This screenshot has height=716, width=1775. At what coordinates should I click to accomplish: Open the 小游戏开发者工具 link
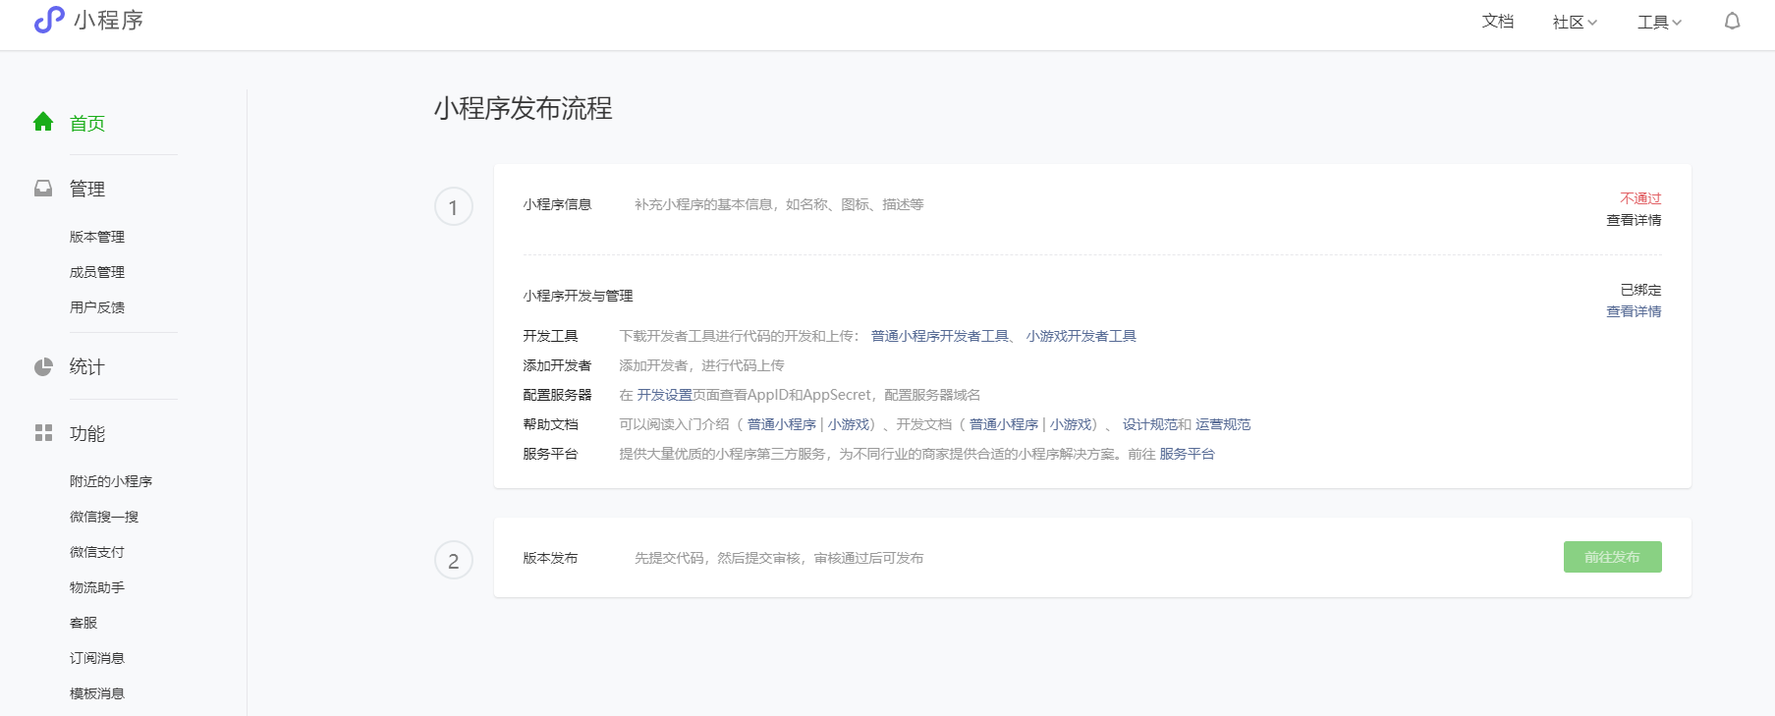coord(1081,336)
